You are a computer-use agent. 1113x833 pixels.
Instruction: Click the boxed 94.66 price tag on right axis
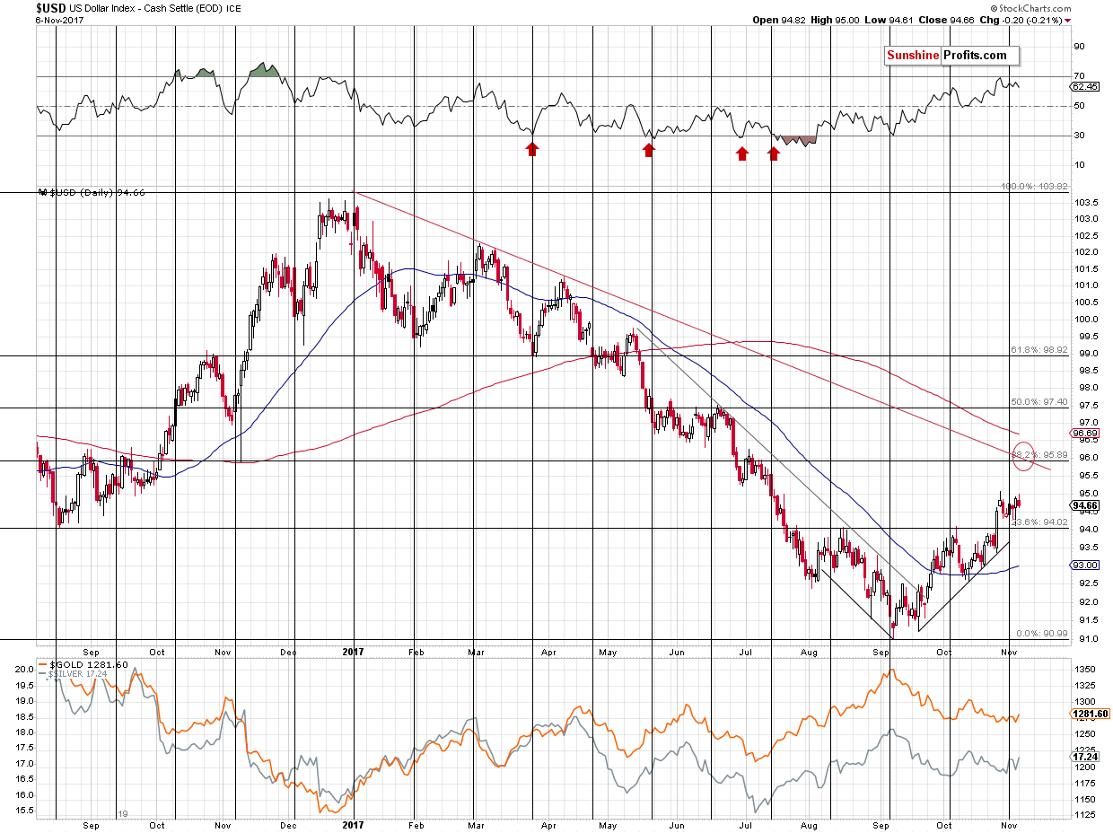click(1084, 505)
